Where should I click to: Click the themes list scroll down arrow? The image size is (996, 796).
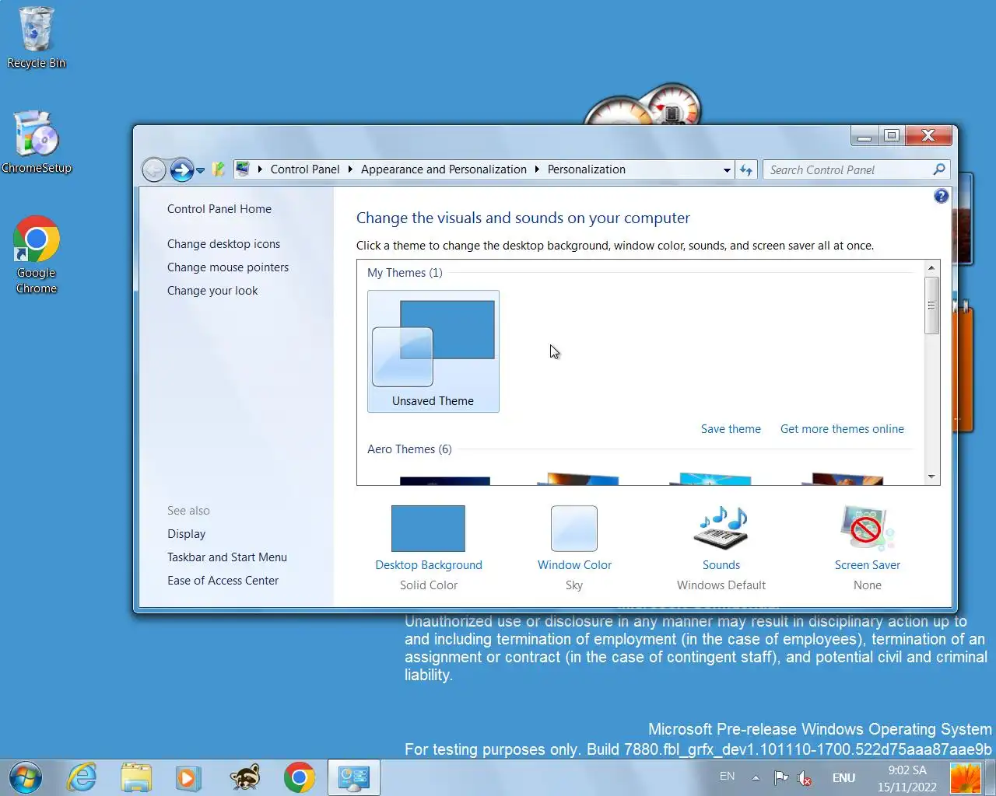click(931, 477)
